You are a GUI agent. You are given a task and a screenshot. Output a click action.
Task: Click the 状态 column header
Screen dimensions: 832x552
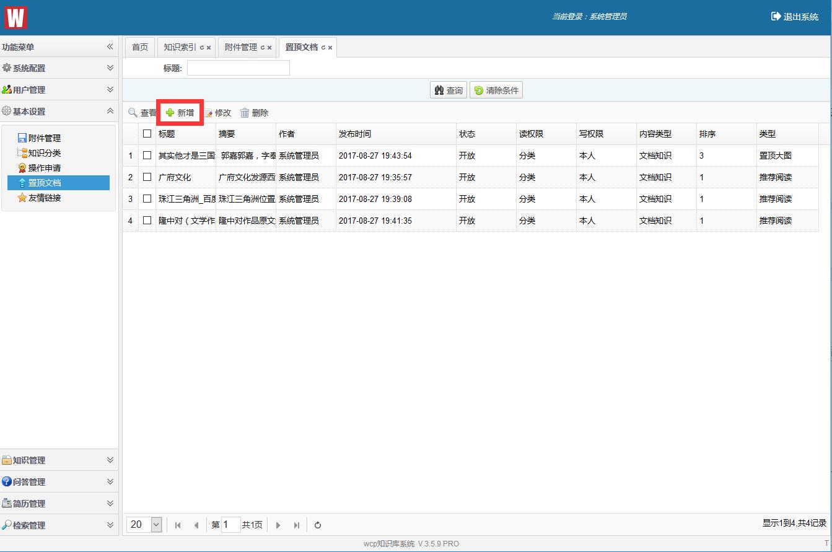[x=486, y=134]
